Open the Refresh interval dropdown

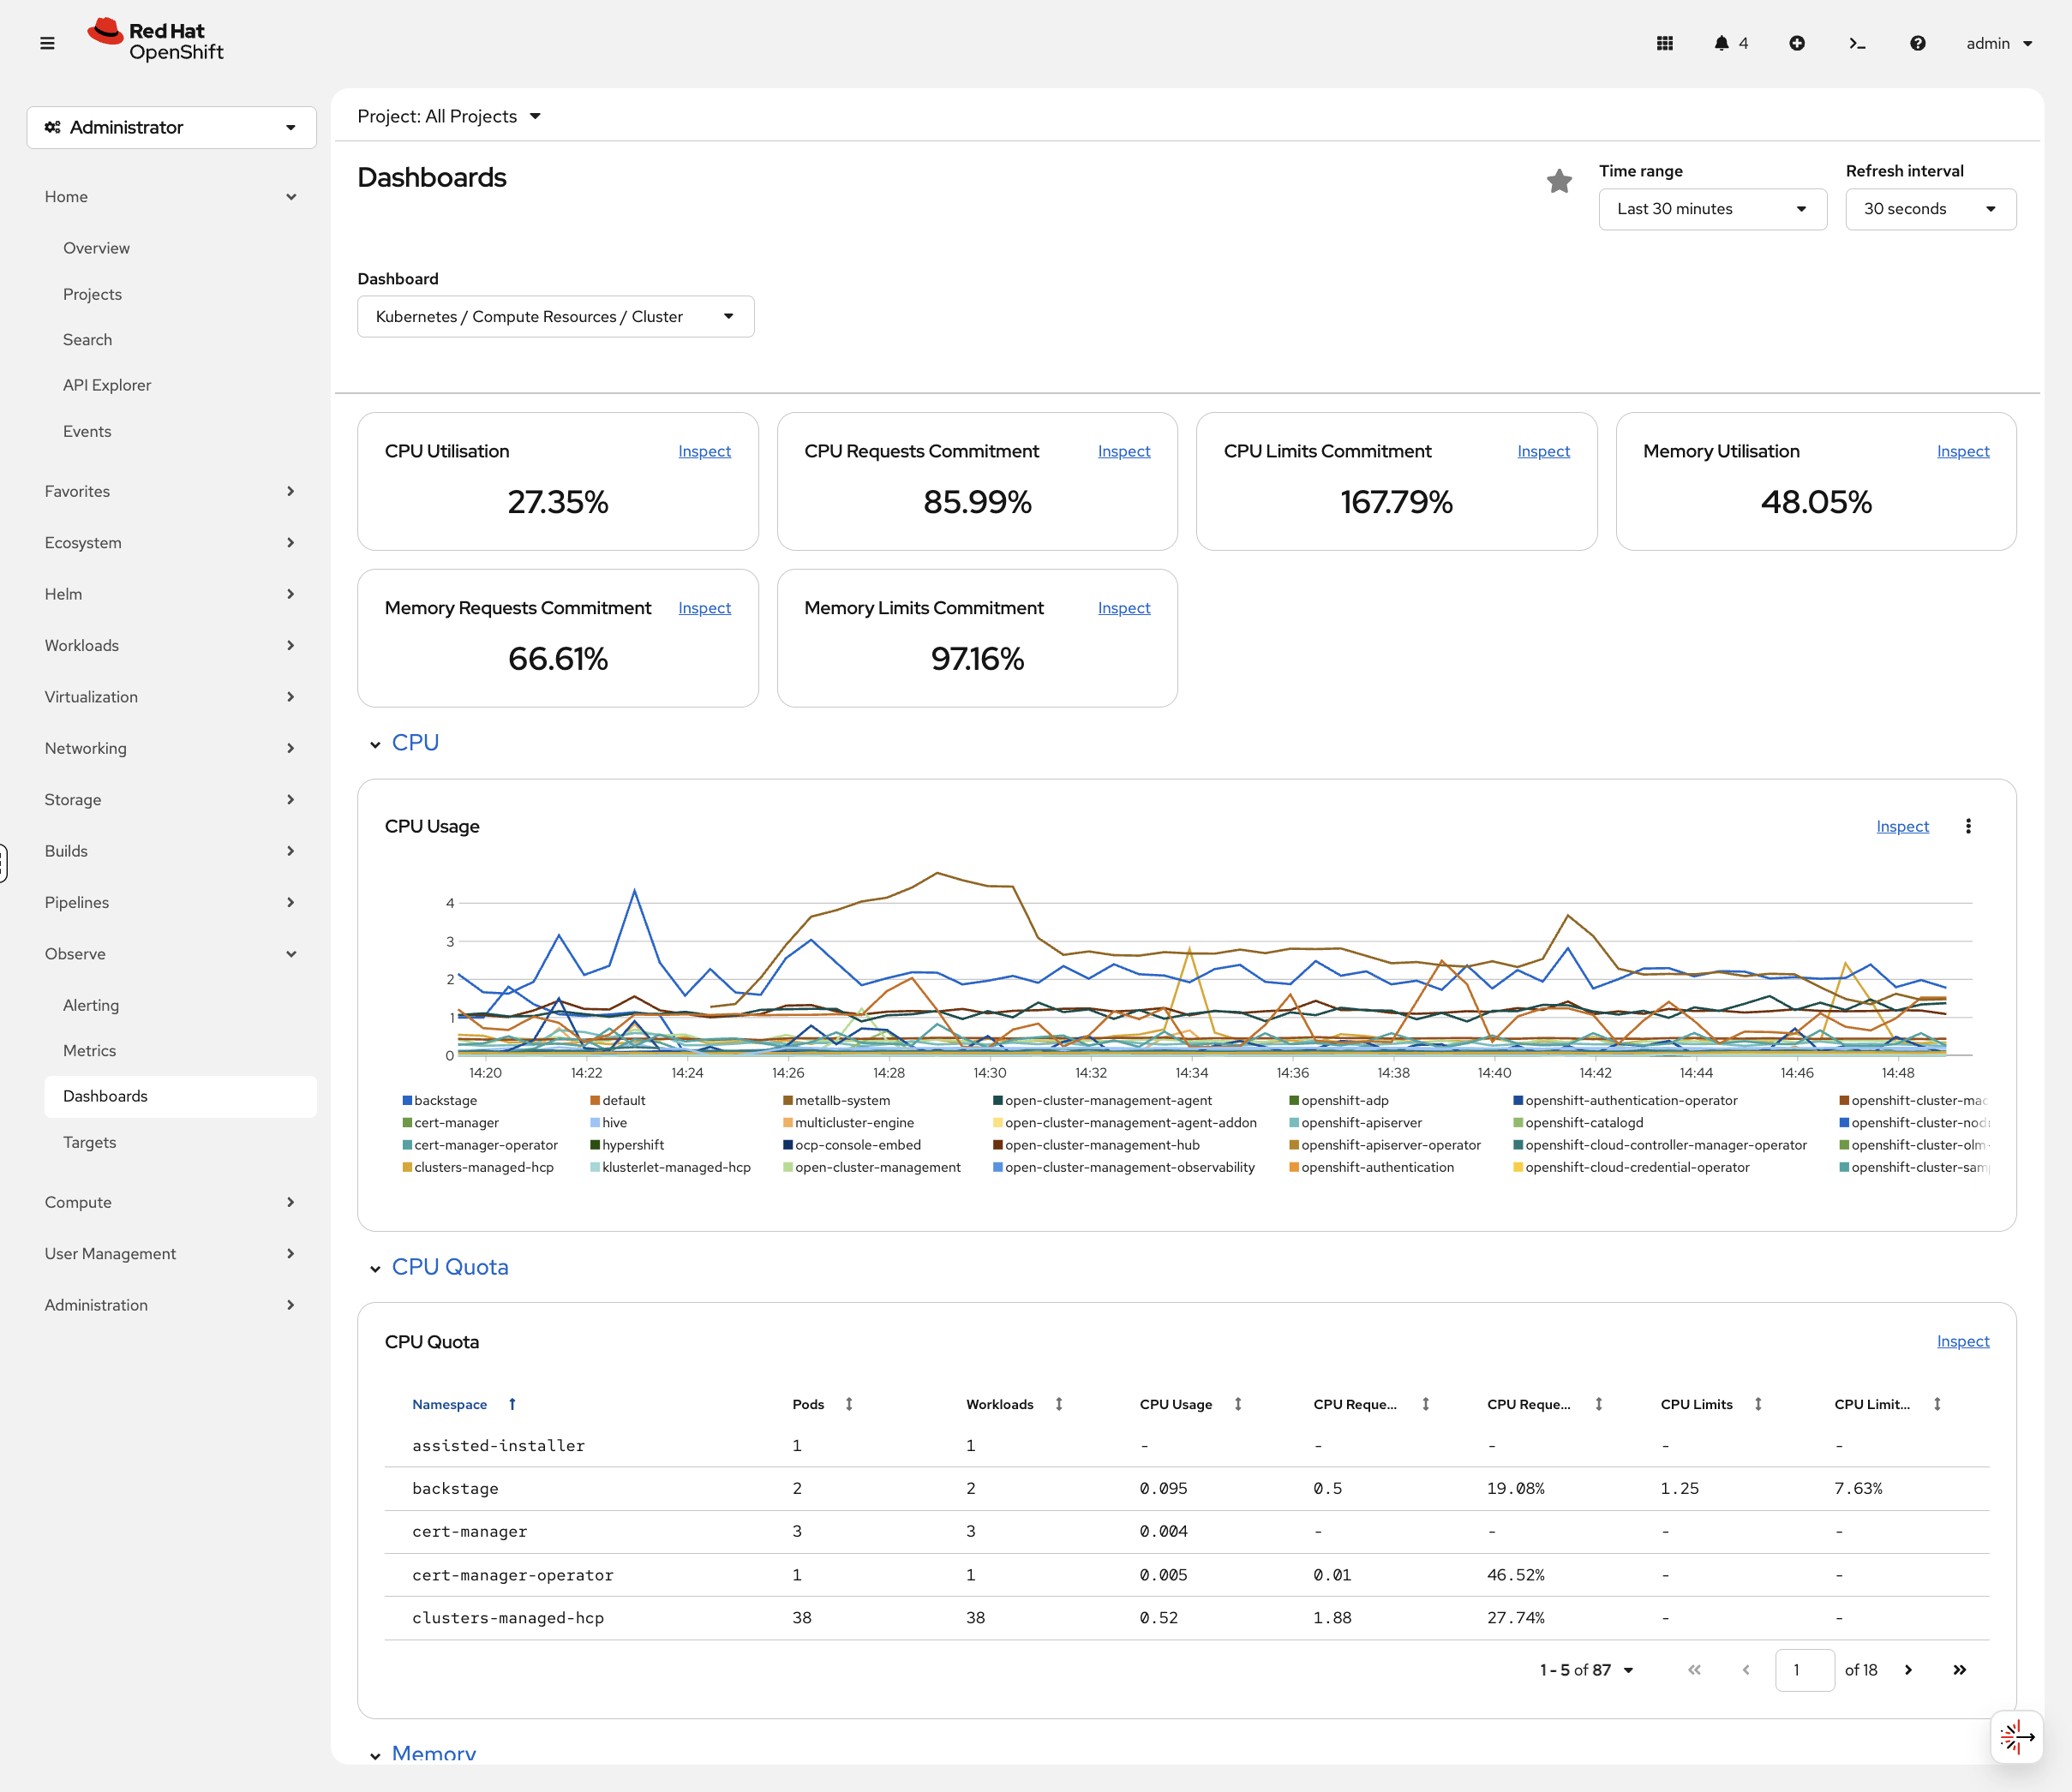pos(1930,209)
